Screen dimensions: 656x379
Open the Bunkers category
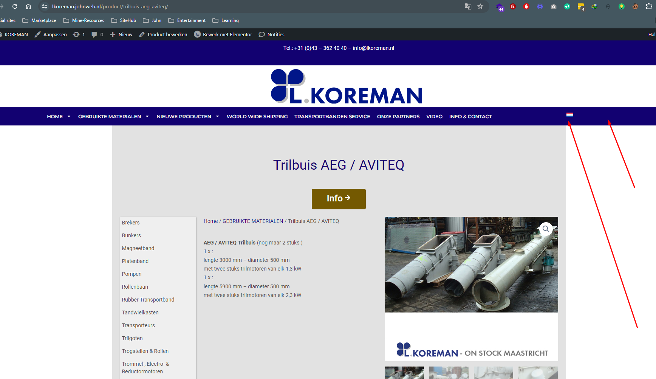tap(131, 235)
